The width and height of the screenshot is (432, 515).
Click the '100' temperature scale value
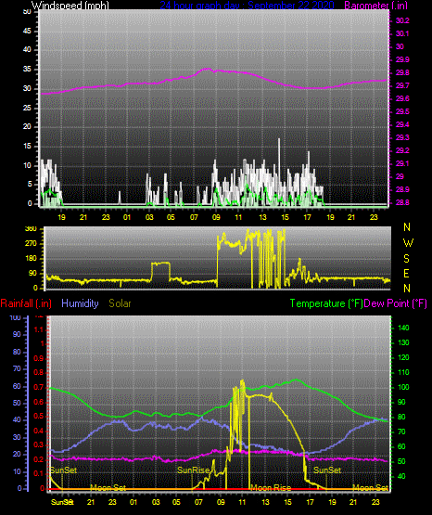[x=403, y=387]
